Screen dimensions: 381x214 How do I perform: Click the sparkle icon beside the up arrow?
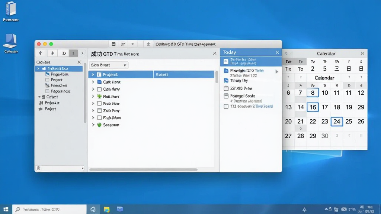click(x=52, y=53)
